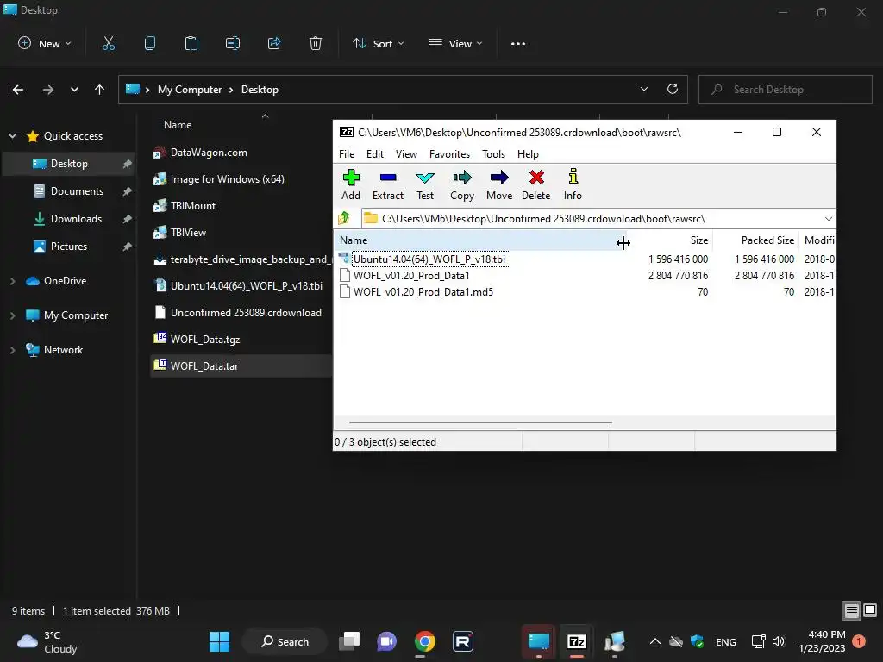Click the taskbar Search box
883x662 pixels.
[x=285, y=641]
